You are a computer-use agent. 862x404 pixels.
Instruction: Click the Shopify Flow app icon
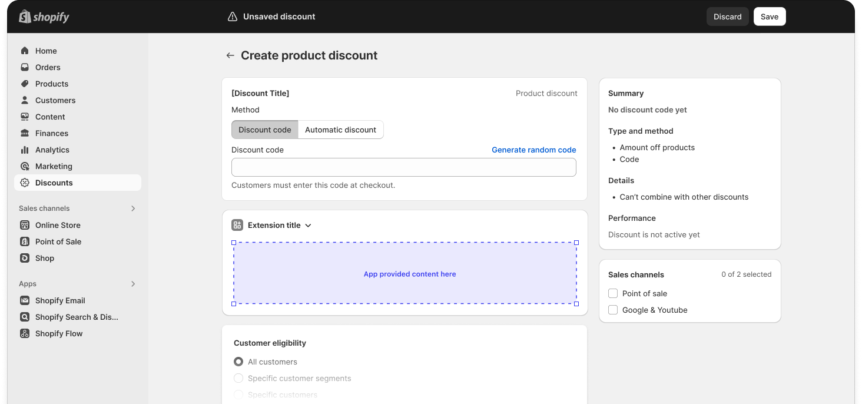tap(25, 333)
